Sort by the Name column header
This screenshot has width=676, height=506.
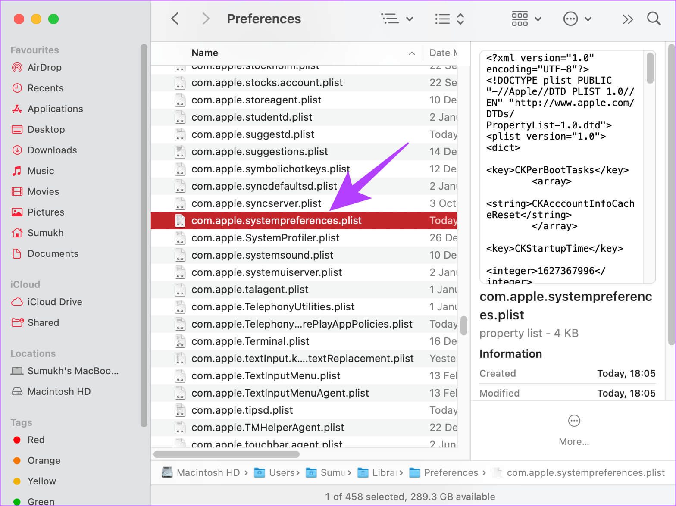tap(205, 53)
